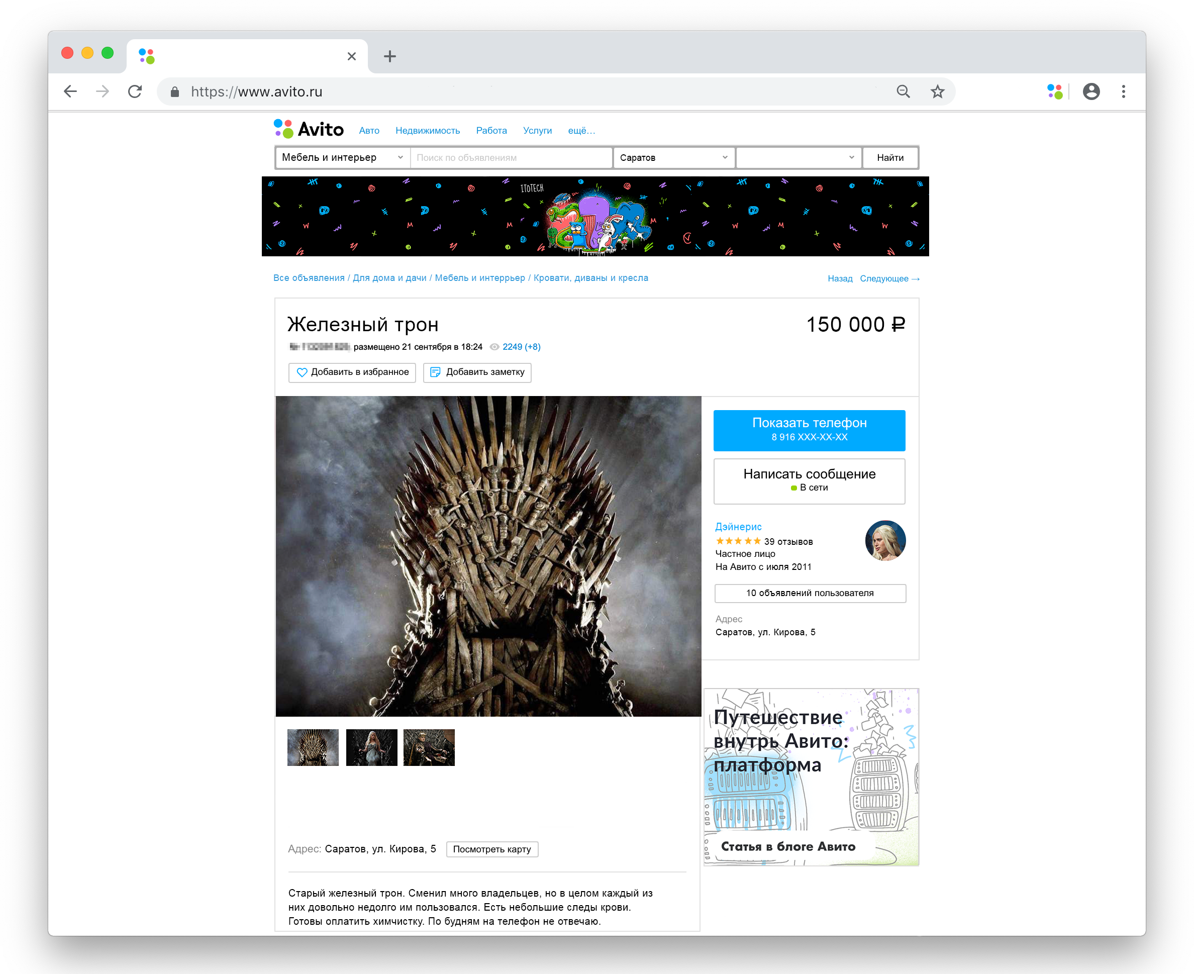Screen dimensions: 1194x974
Task: Expand the empty dropdown beside Найти
Action: point(799,158)
